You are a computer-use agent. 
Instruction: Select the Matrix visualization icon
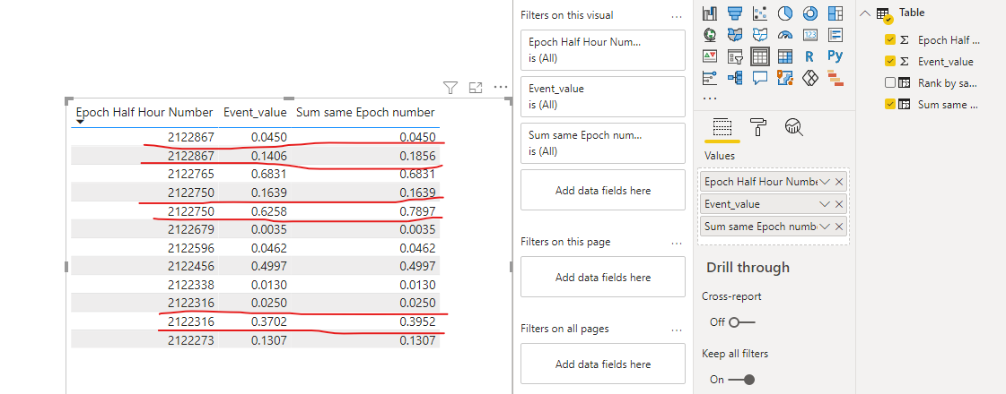tap(784, 56)
